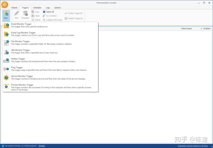
Task: Click the Disable Trigger(s) circle icon
Action: pyautogui.click(x=66, y=18)
